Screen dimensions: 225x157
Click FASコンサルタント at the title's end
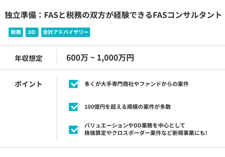[187, 15]
